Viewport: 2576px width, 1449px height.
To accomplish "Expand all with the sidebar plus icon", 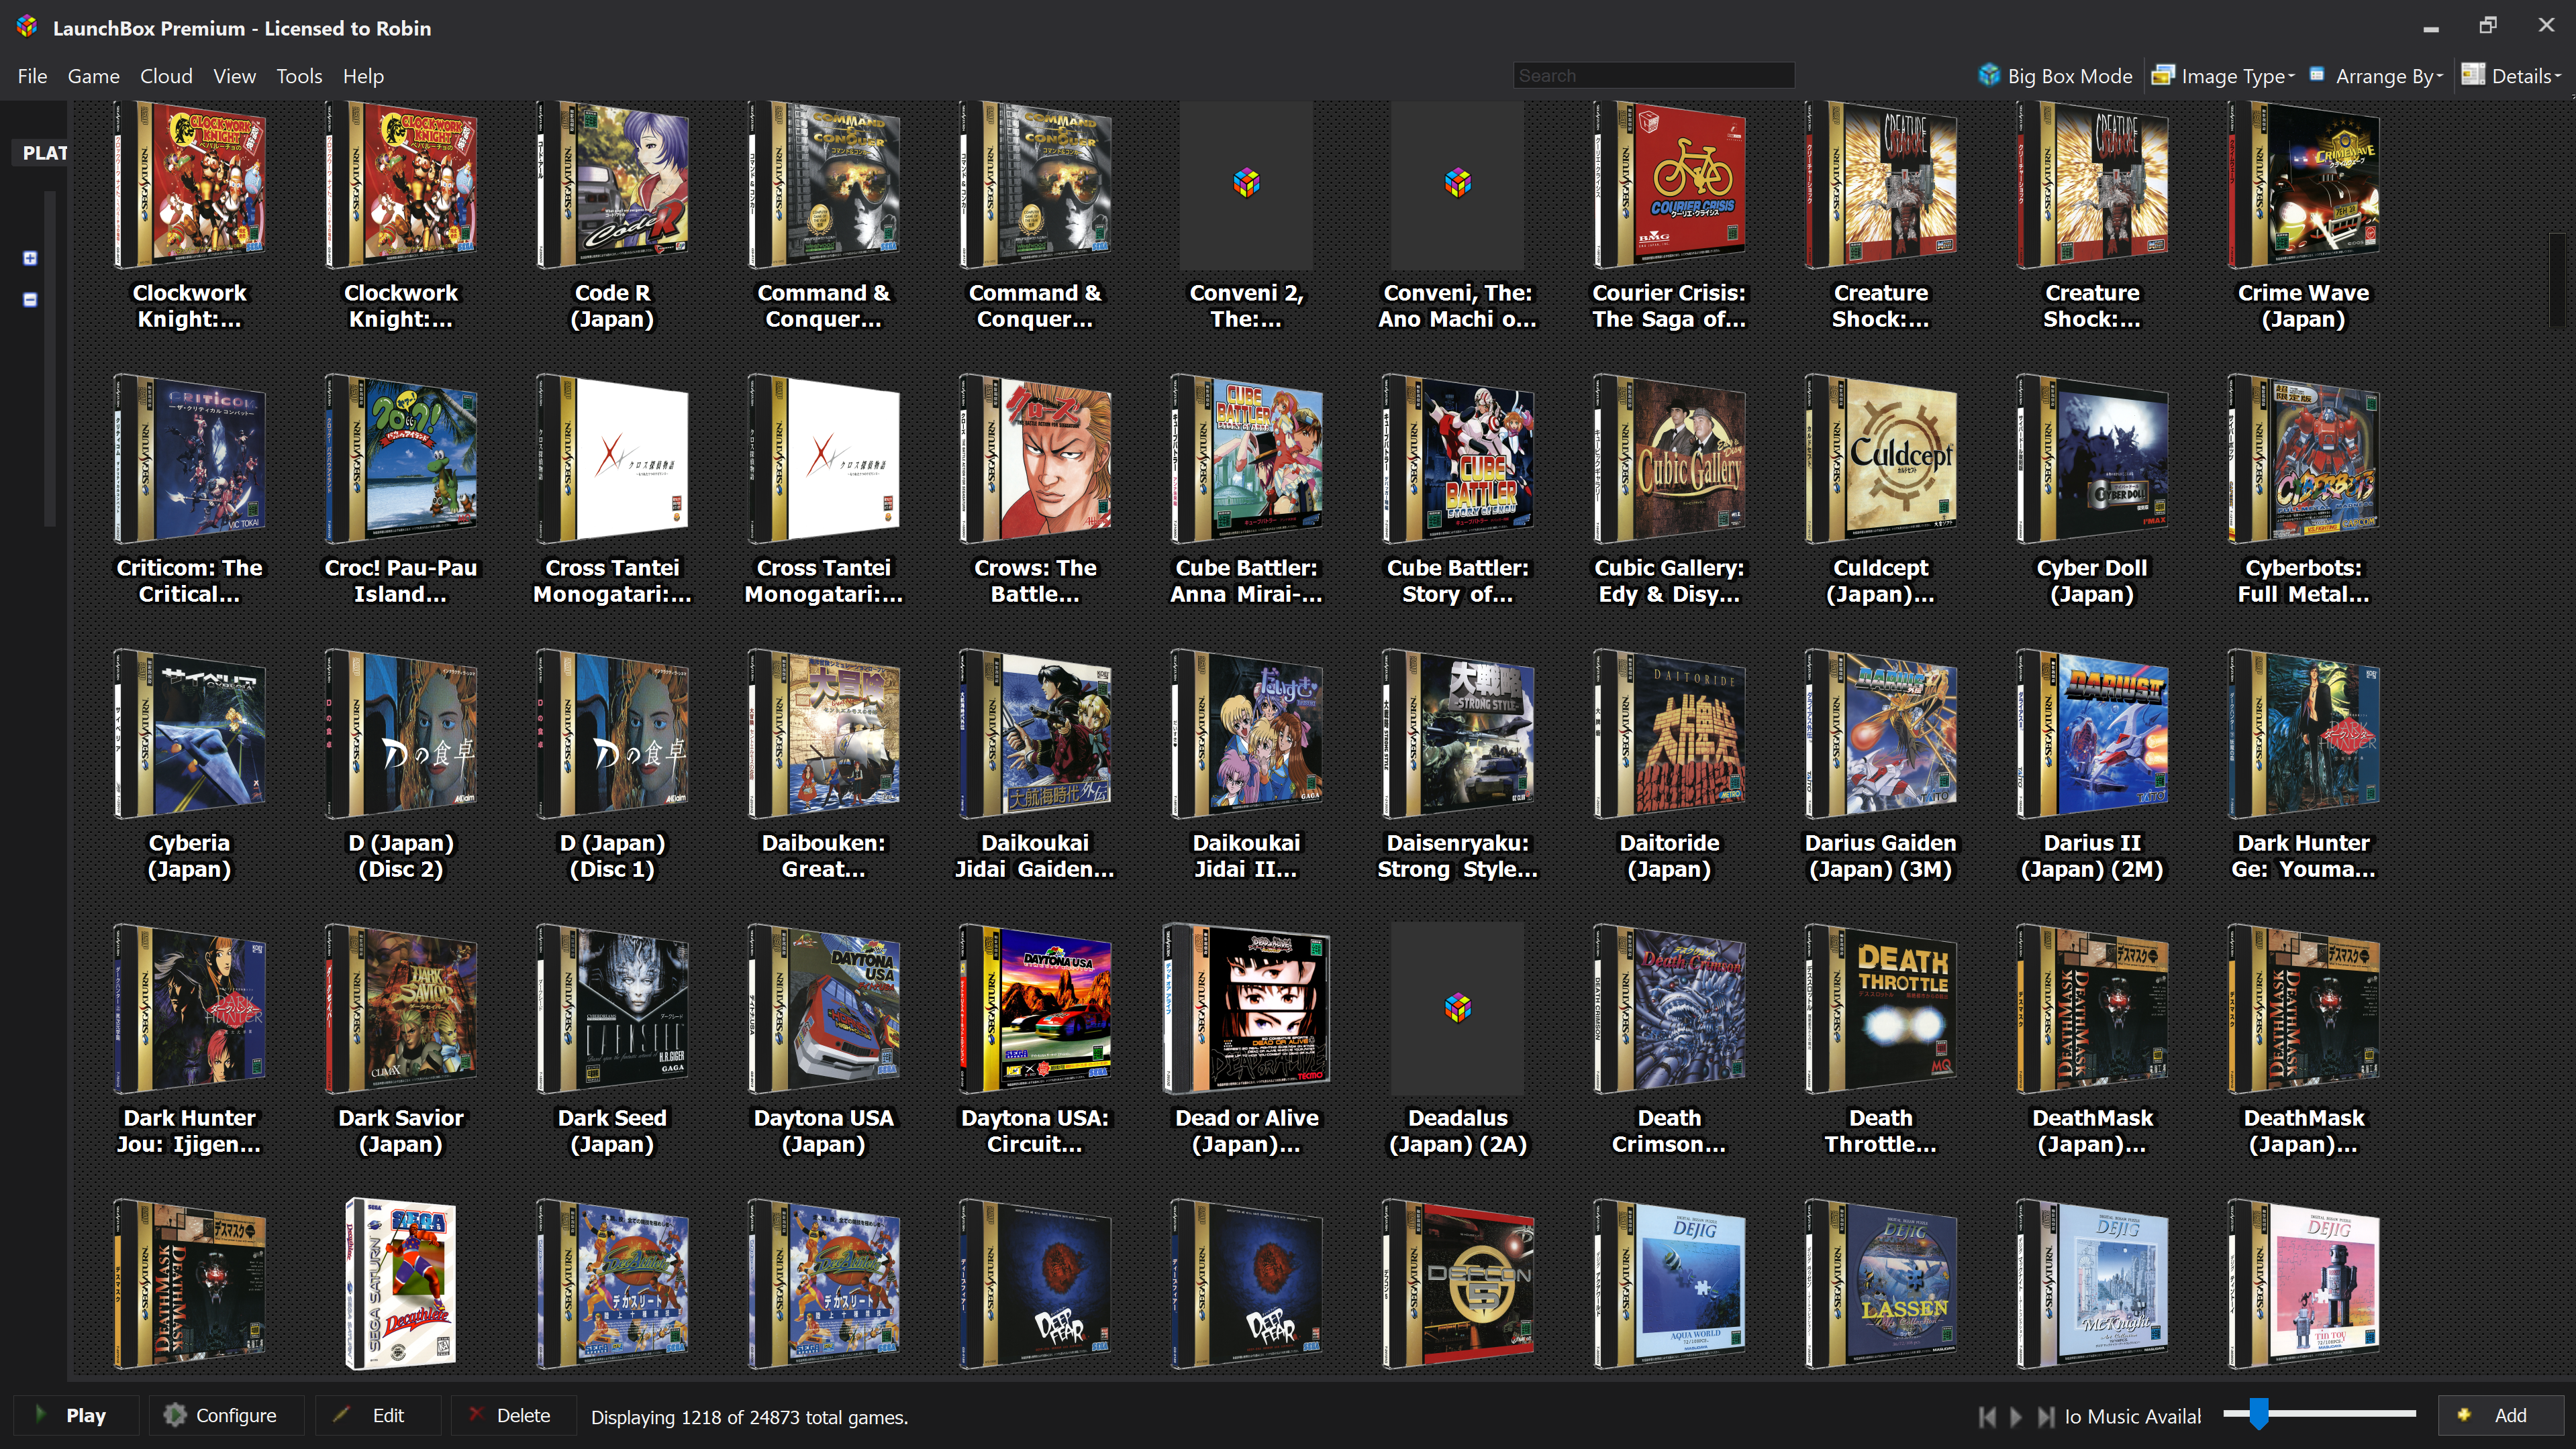I will click(x=30, y=258).
